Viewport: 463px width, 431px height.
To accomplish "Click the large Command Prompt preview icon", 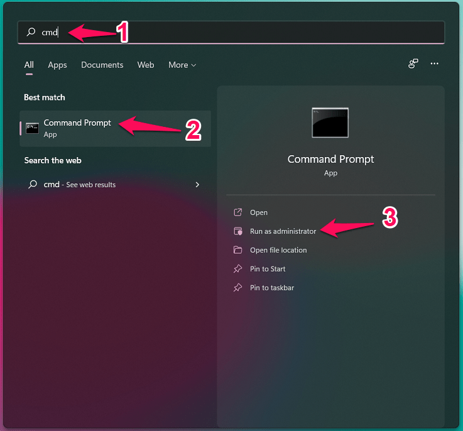I will [x=330, y=123].
